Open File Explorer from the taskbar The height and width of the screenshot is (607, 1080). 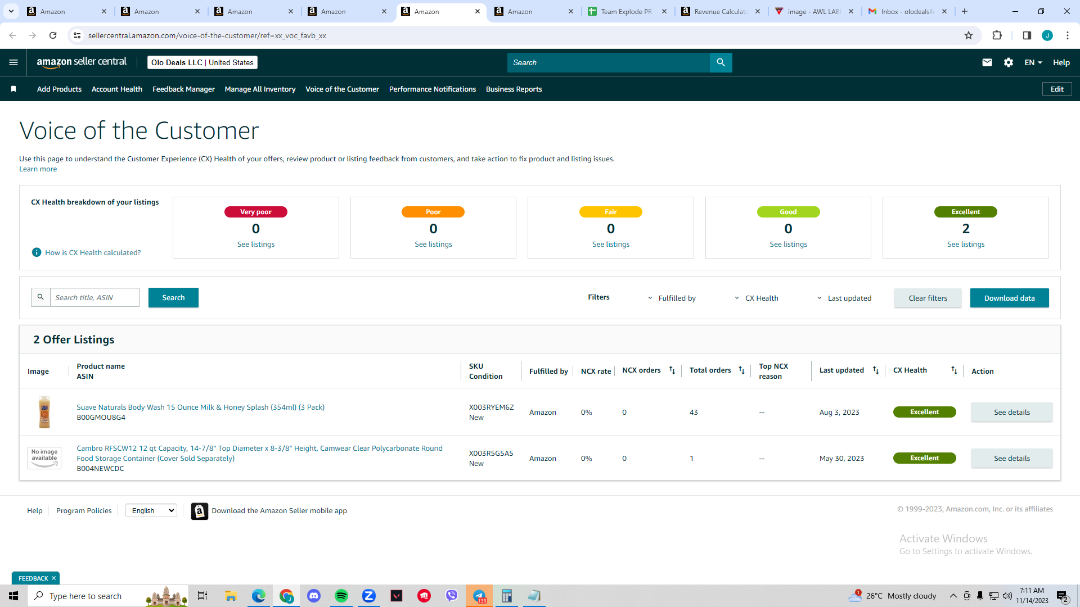[231, 596]
